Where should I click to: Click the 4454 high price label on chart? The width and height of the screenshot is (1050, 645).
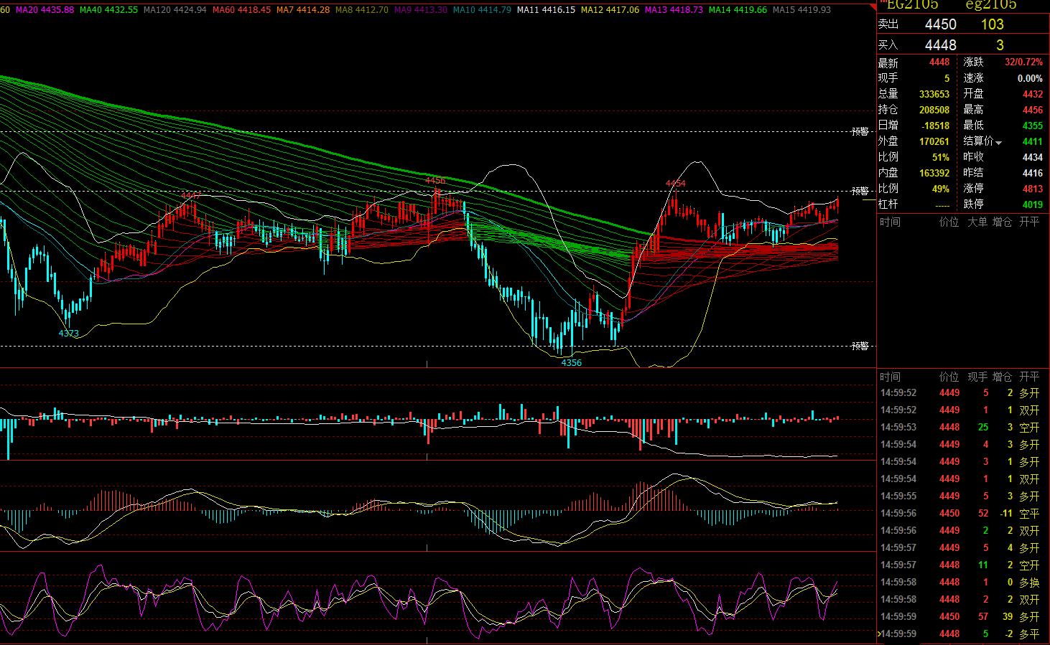(x=675, y=184)
